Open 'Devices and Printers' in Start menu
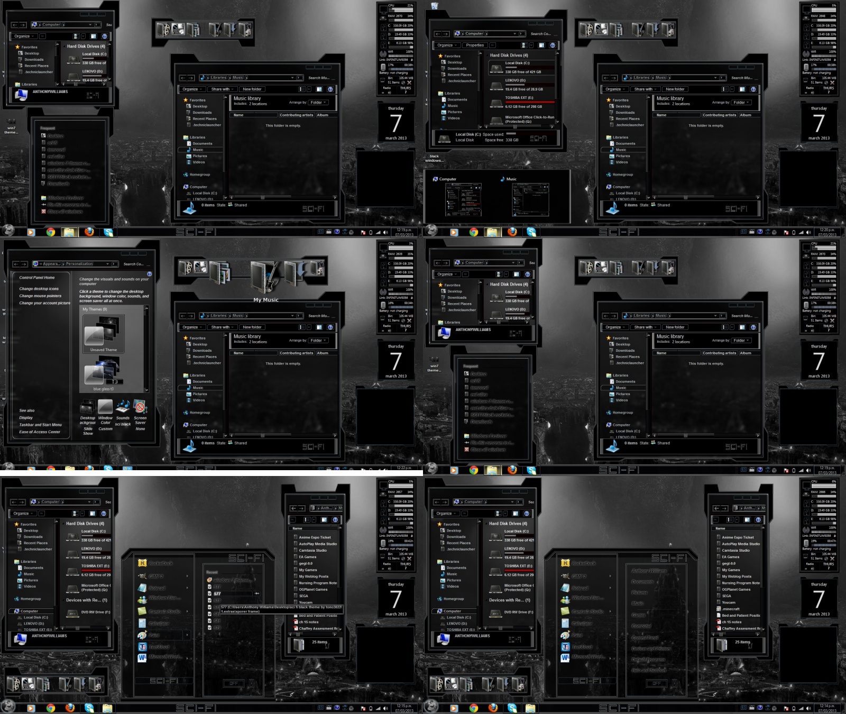Screen dimensions: 846x714 (651, 648)
